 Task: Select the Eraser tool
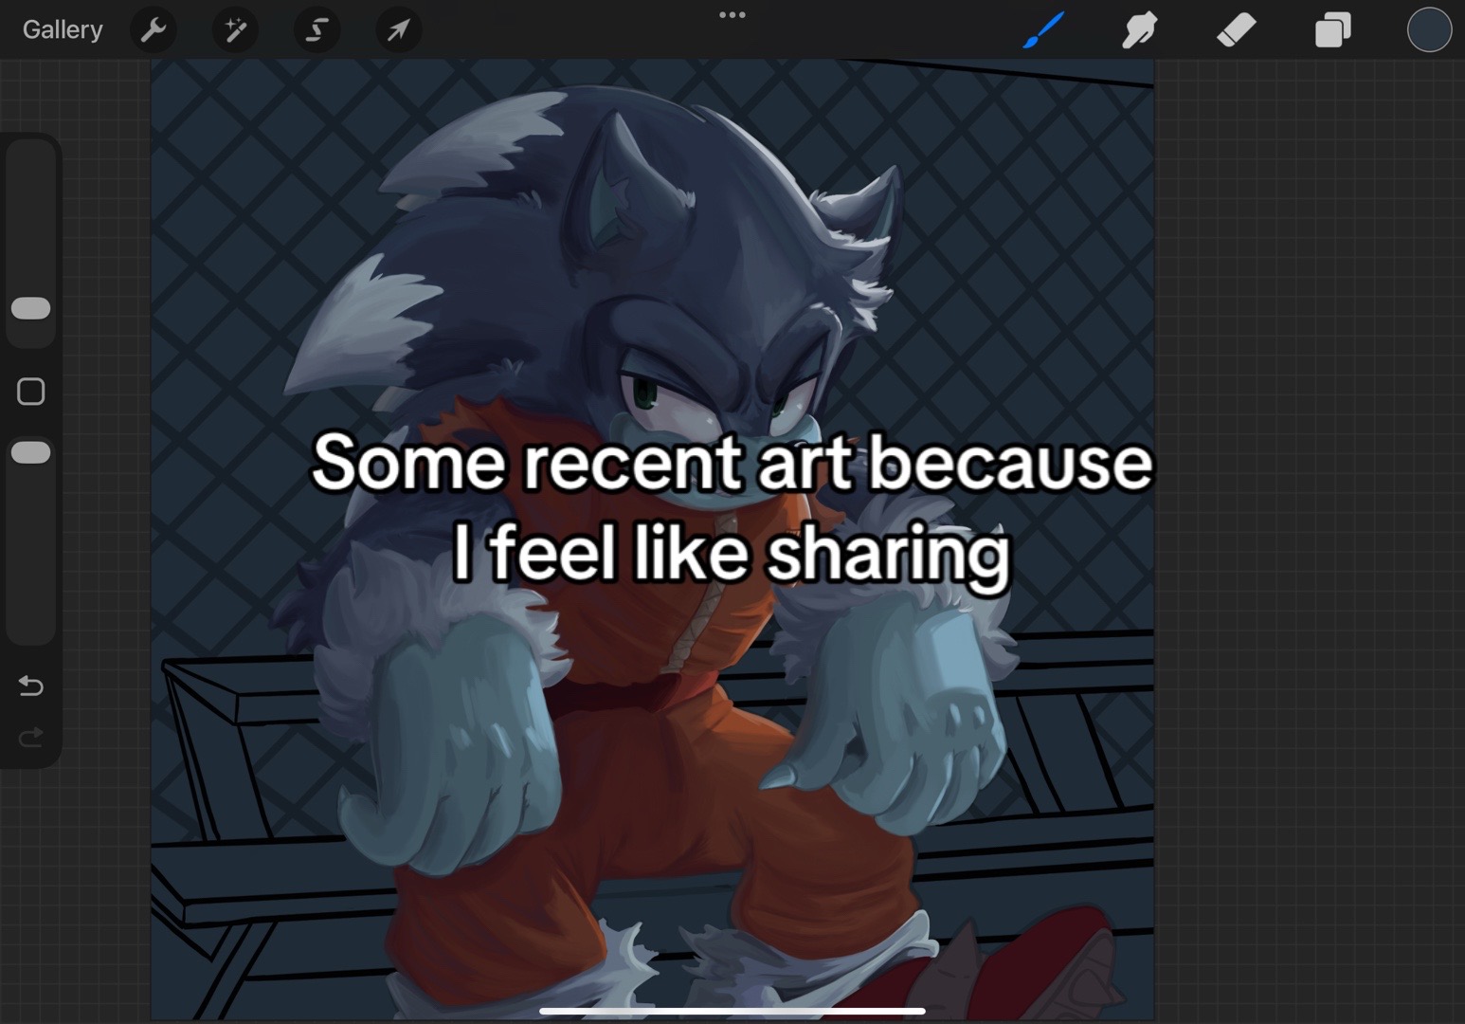tap(1237, 30)
